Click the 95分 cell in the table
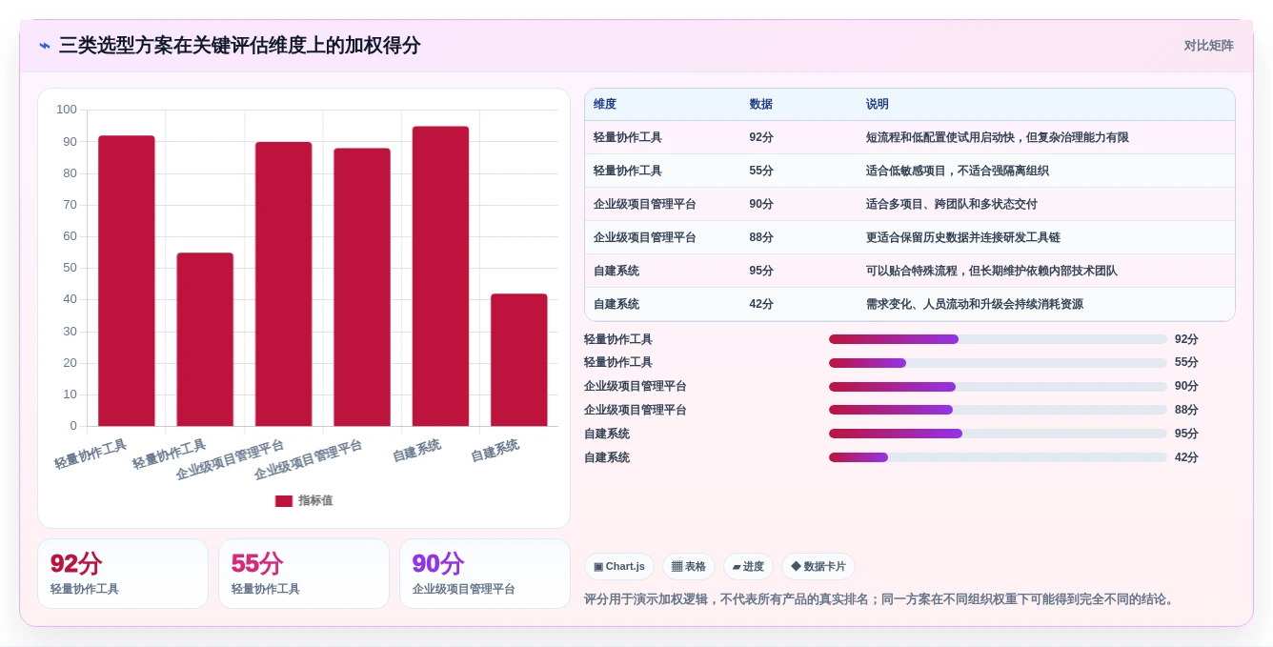1273x647 pixels. (x=761, y=272)
